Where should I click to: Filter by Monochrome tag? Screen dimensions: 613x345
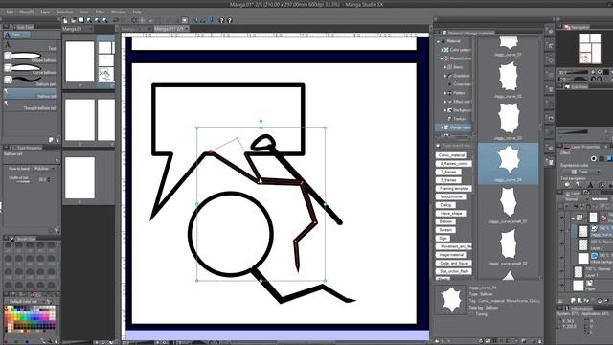click(x=451, y=196)
